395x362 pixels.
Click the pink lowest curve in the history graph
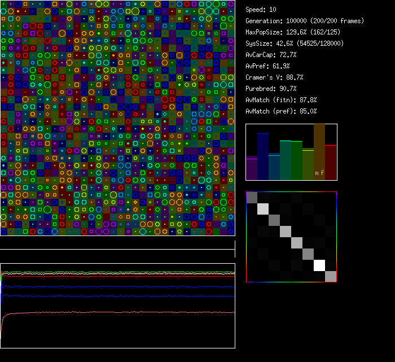117,312
